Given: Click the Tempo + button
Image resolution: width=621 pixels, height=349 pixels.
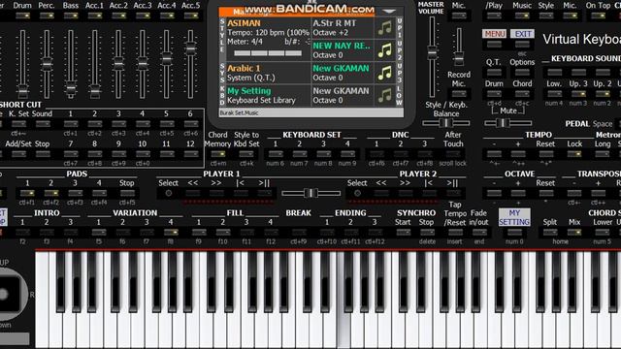Looking at the screenshot, I should point(518,154).
